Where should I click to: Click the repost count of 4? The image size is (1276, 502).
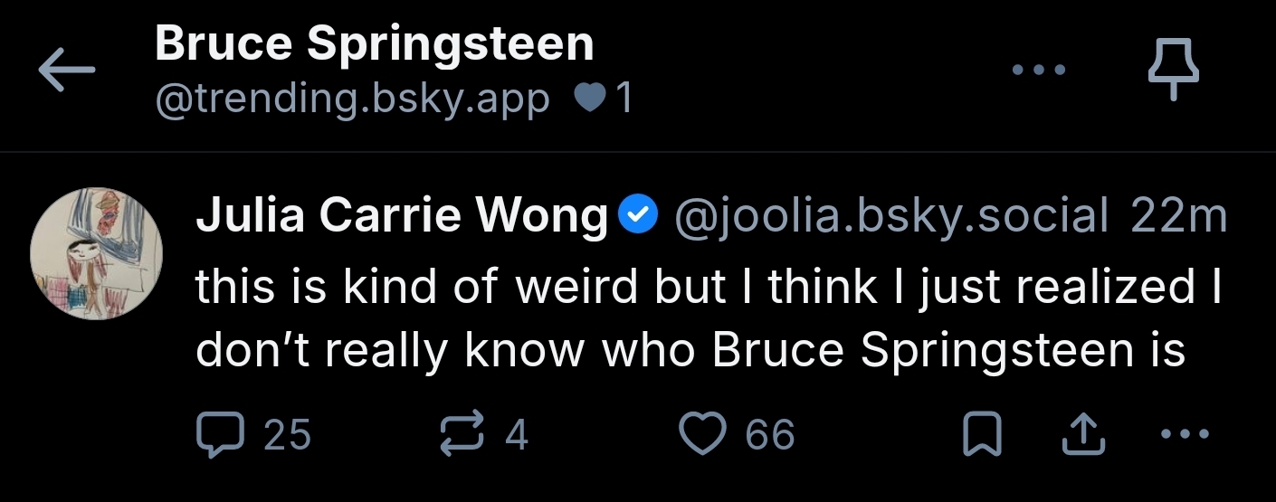pyautogui.click(x=516, y=434)
